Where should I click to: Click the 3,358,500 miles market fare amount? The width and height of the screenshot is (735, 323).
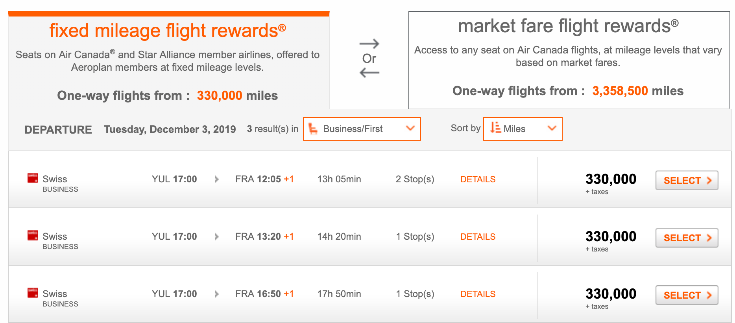coord(620,91)
